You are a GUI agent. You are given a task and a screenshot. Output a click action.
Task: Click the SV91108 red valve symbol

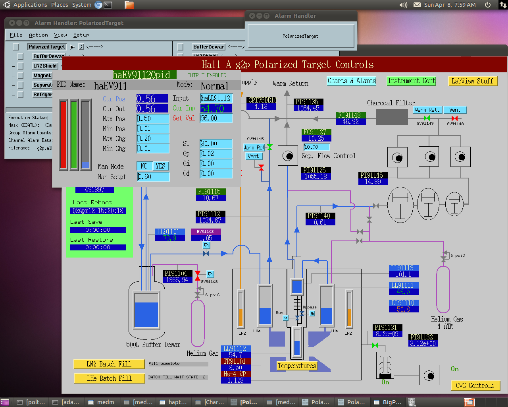pyautogui.click(x=198, y=276)
